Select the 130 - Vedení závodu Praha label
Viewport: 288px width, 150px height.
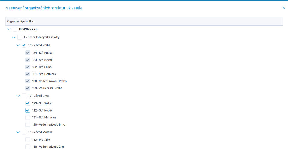coord(49,81)
